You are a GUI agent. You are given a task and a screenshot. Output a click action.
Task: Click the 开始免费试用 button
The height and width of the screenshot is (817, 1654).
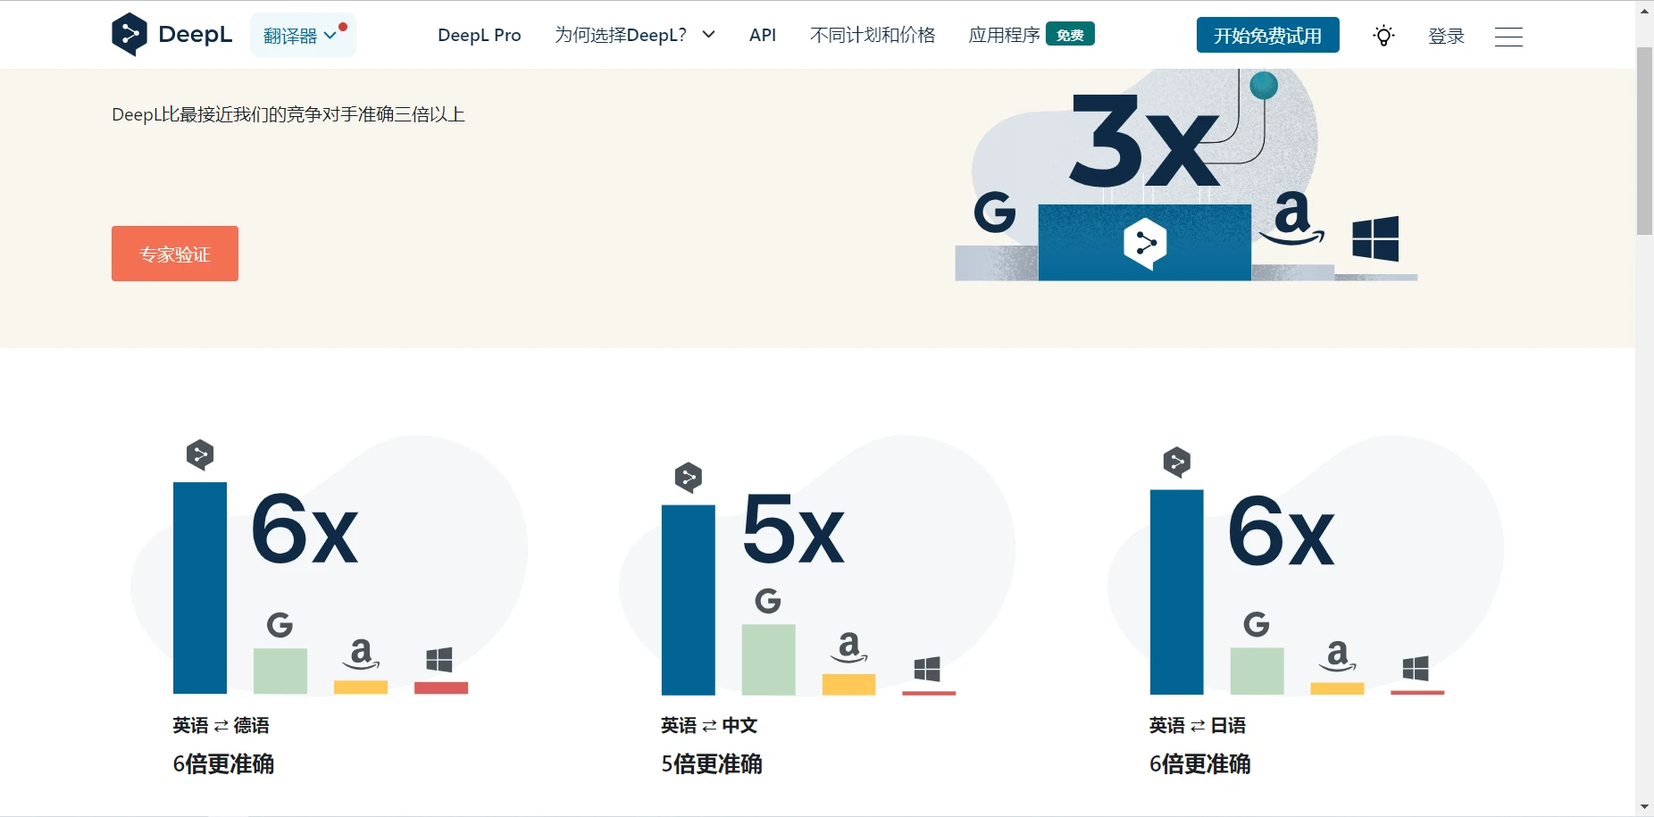click(x=1267, y=36)
